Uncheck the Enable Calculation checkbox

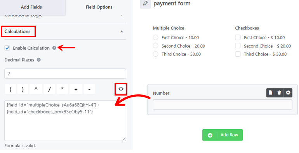coord(7,48)
